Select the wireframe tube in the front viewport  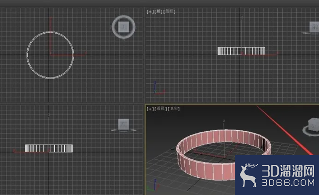pos(241,51)
